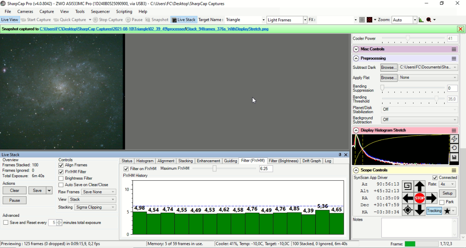The height and width of the screenshot is (248, 466).
Task: Dismiss the green snapshot notification bar
Action: tap(460, 29)
